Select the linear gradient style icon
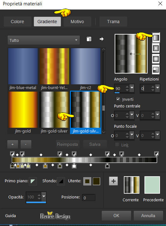 156,37
